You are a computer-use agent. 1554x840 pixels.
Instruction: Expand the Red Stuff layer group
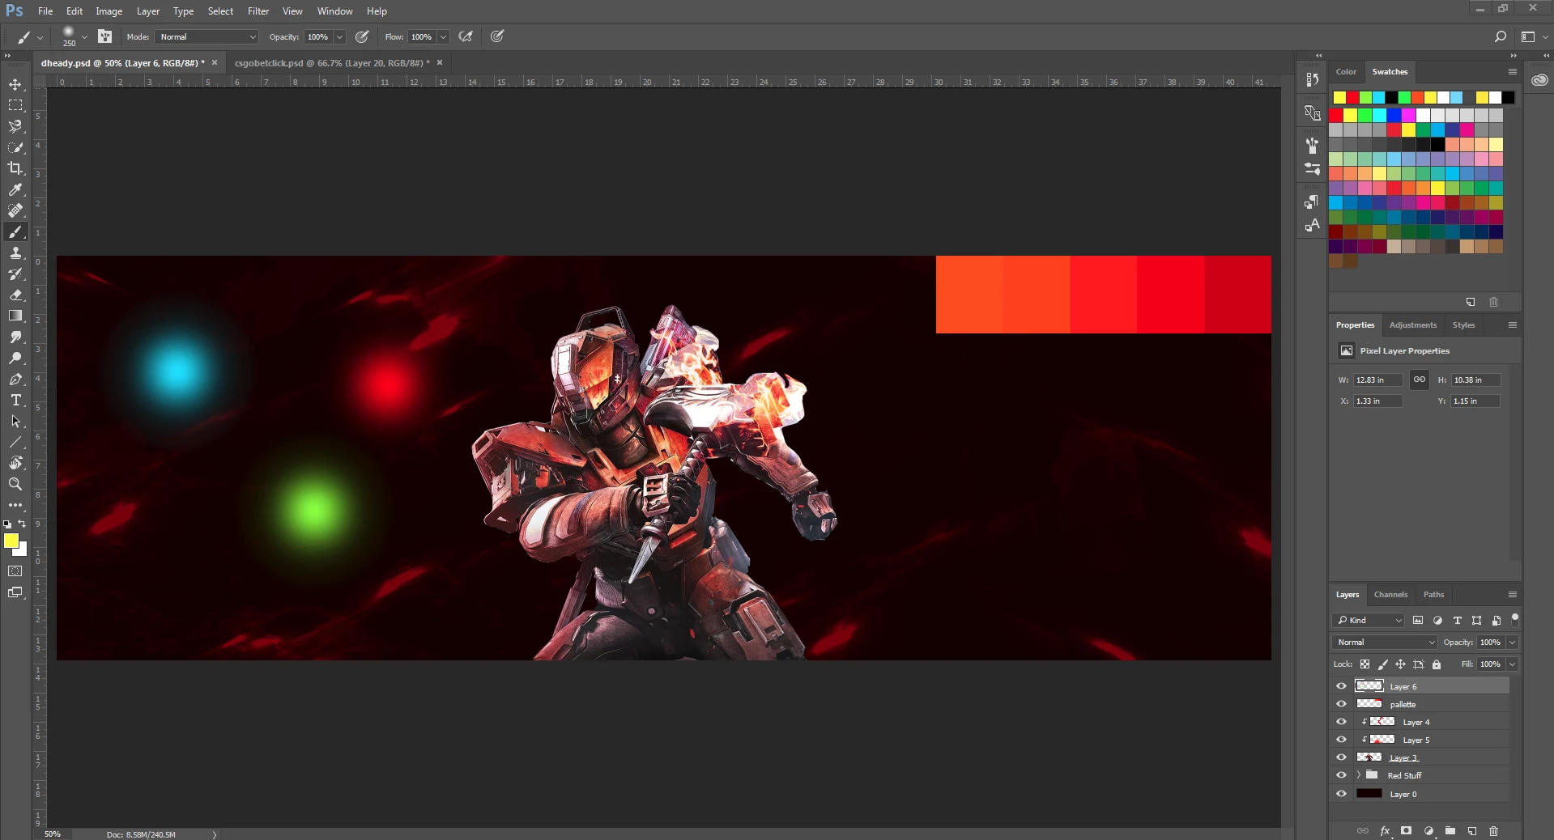(x=1359, y=775)
